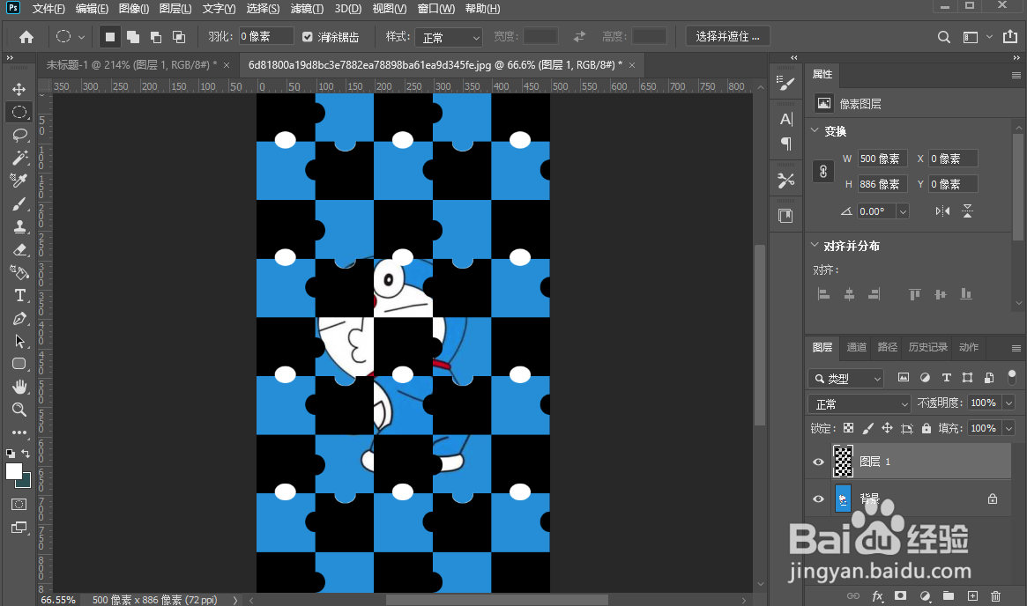Viewport: 1027px width, 606px height.
Task: Open the 不透明度 opacity dropdown arrow
Action: [1008, 403]
